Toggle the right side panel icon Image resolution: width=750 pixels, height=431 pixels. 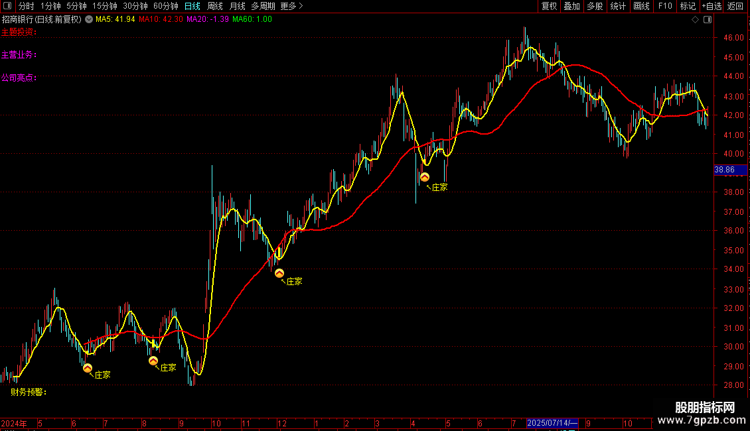click(708, 20)
